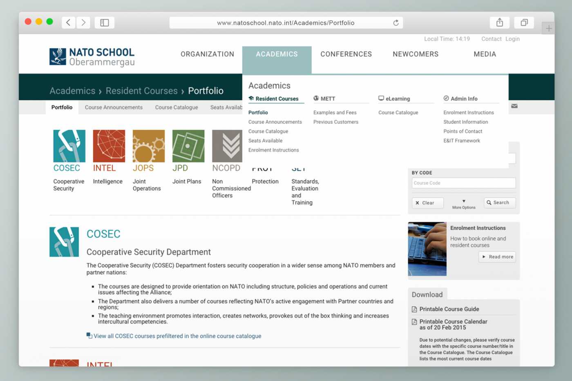Clear the course search form
Screen dimensions: 572x381
pos(428,203)
